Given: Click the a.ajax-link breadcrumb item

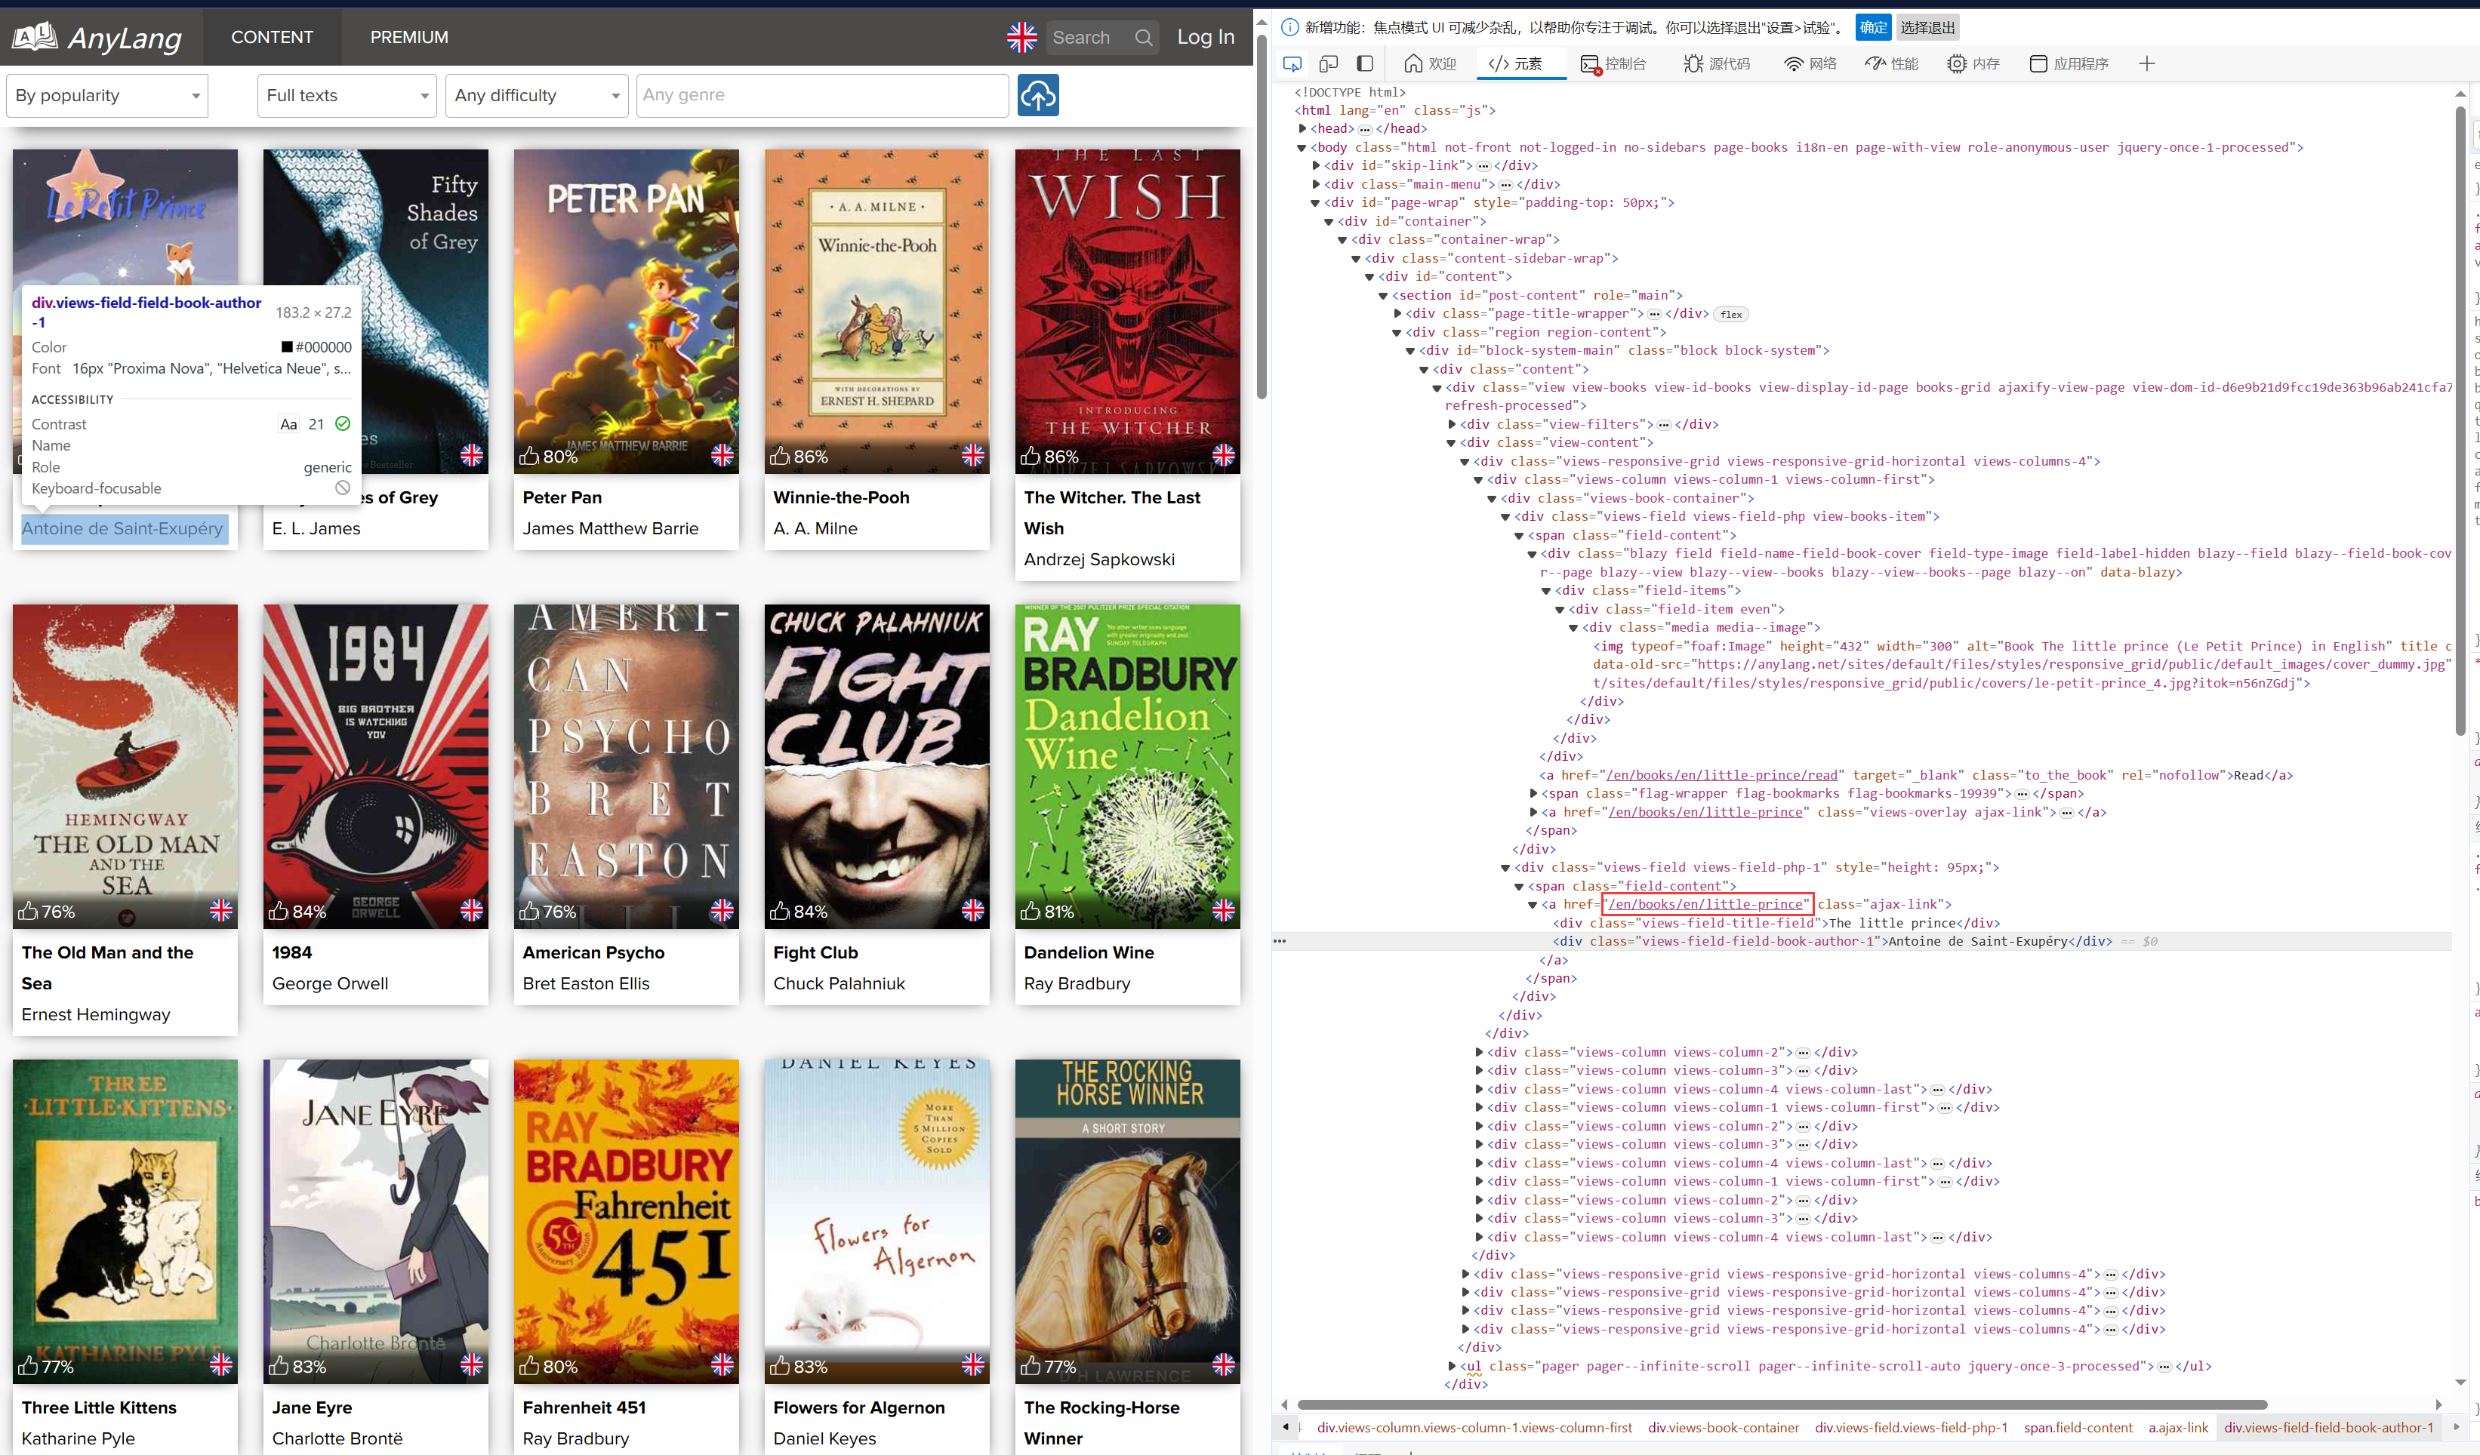Looking at the screenshot, I should pos(2178,1427).
